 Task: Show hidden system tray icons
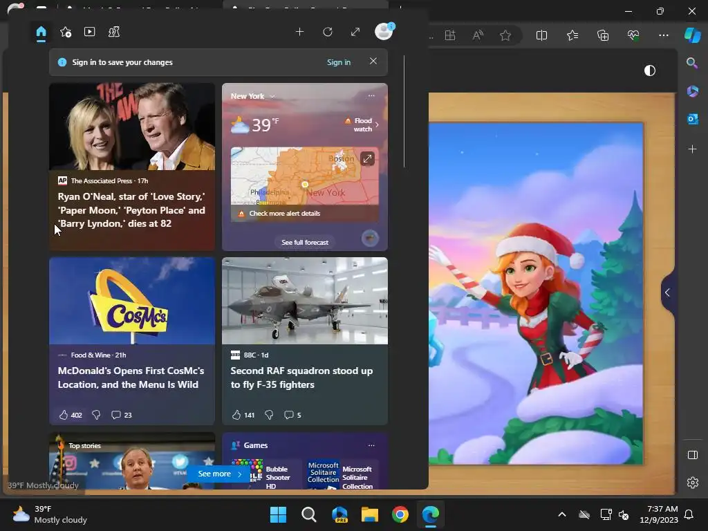point(562,514)
